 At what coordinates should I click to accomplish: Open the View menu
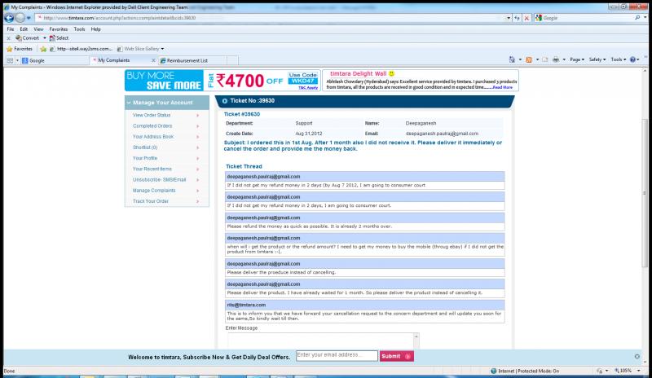(x=38, y=29)
